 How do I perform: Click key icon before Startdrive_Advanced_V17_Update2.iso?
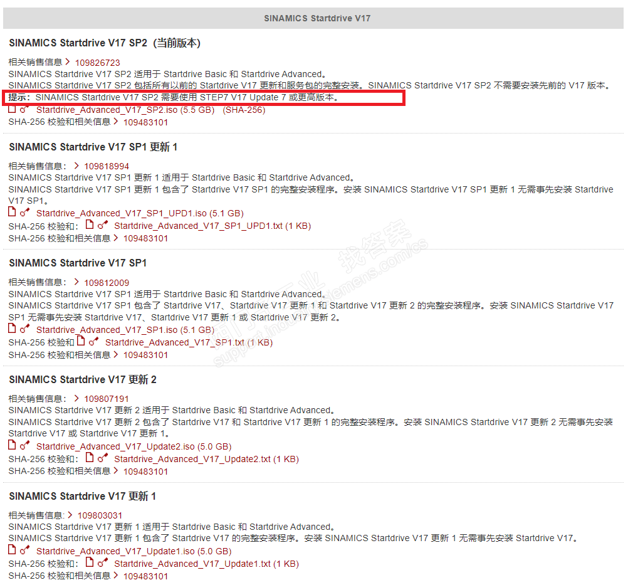pyautogui.click(x=24, y=446)
